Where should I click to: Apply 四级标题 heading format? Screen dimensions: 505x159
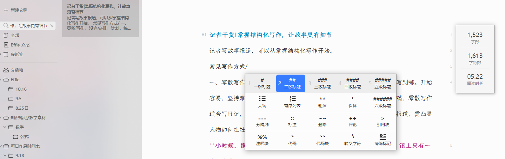[352, 83]
